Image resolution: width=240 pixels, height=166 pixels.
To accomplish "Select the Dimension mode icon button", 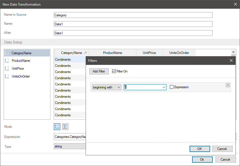I will [x=57, y=127].
